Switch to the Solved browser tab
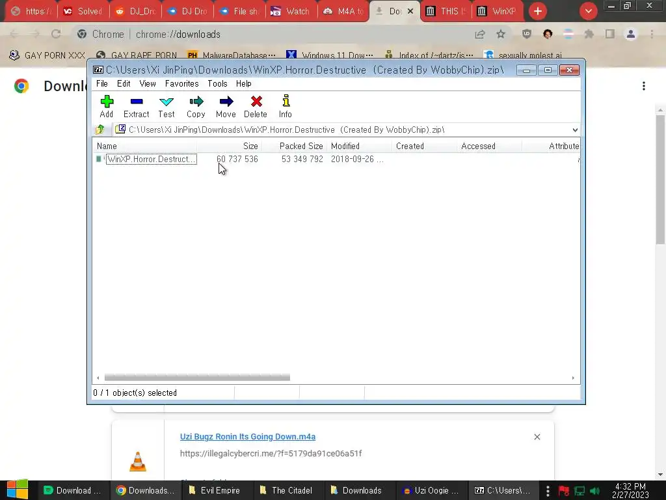The width and height of the screenshot is (666, 500). pyautogui.click(x=83, y=11)
